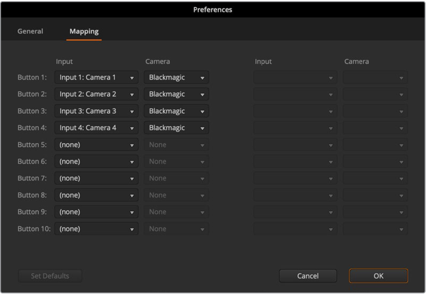Open Button 2 camera Blackmagic dropdown
This screenshot has width=426, height=294.
[x=176, y=94]
